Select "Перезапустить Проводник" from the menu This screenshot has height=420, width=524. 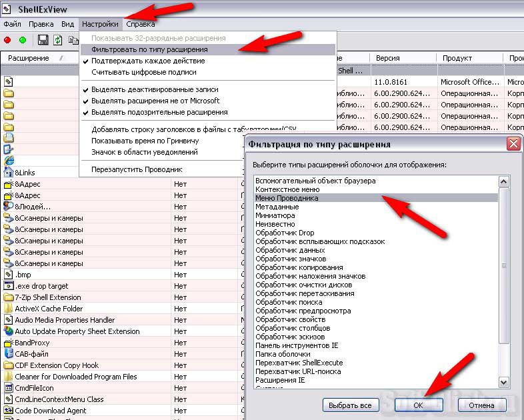click(x=137, y=169)
